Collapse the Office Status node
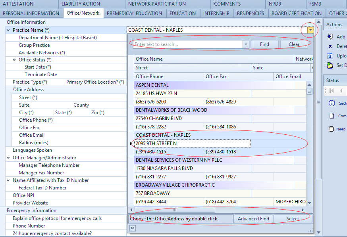 (14, 60)
